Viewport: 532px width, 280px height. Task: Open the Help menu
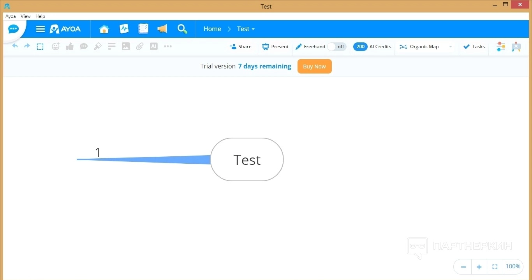coord(40,16)
